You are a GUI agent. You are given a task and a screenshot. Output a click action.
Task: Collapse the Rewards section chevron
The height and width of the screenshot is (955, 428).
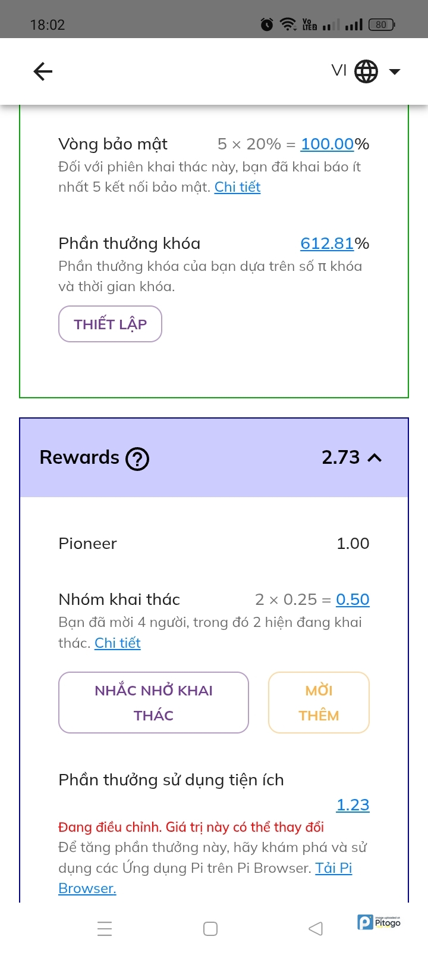[374, 458]
